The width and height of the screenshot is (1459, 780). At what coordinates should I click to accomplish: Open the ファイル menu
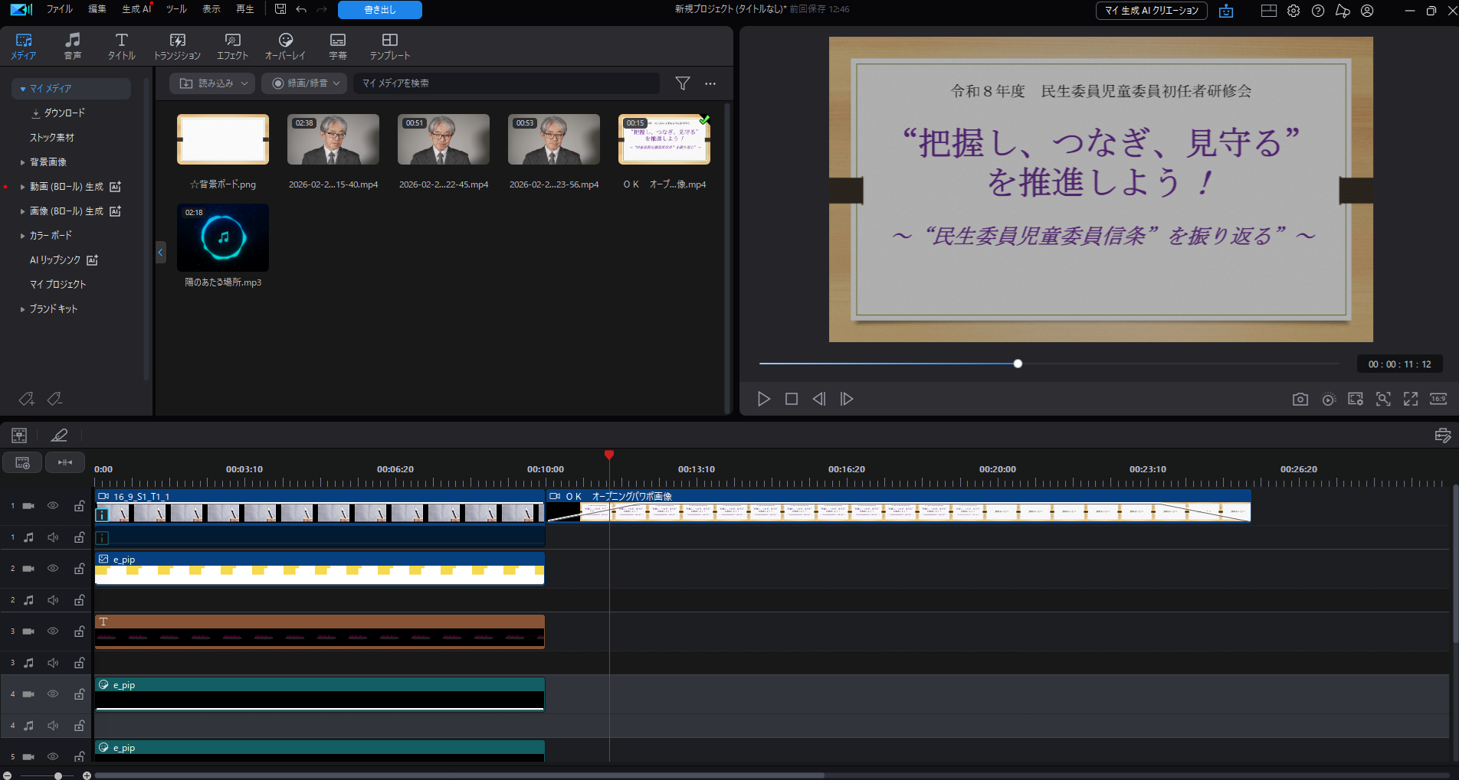(59, 9)
